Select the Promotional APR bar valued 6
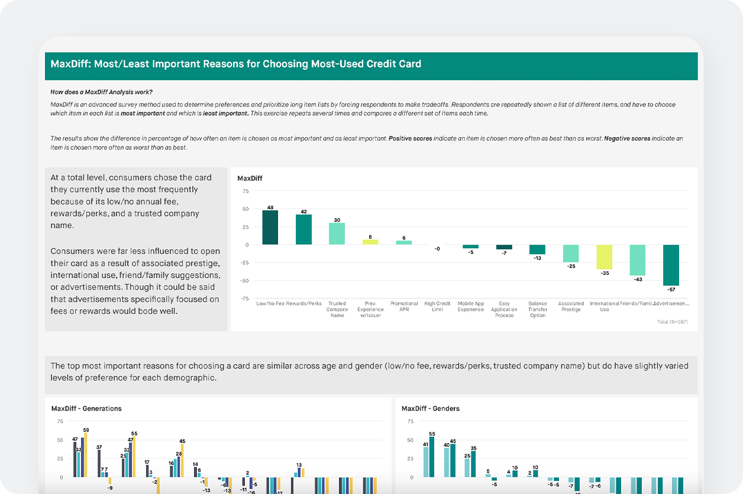 point(404,242)
